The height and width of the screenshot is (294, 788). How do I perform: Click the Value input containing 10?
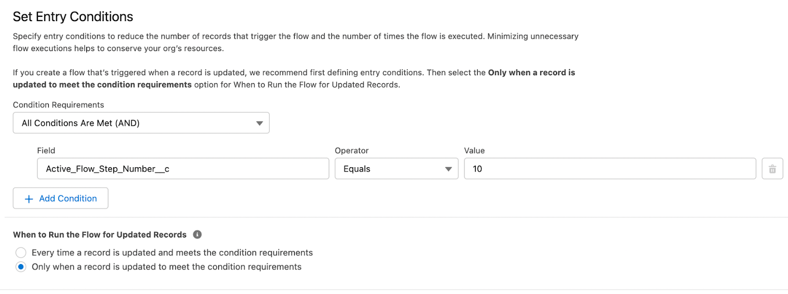(610, 169)
